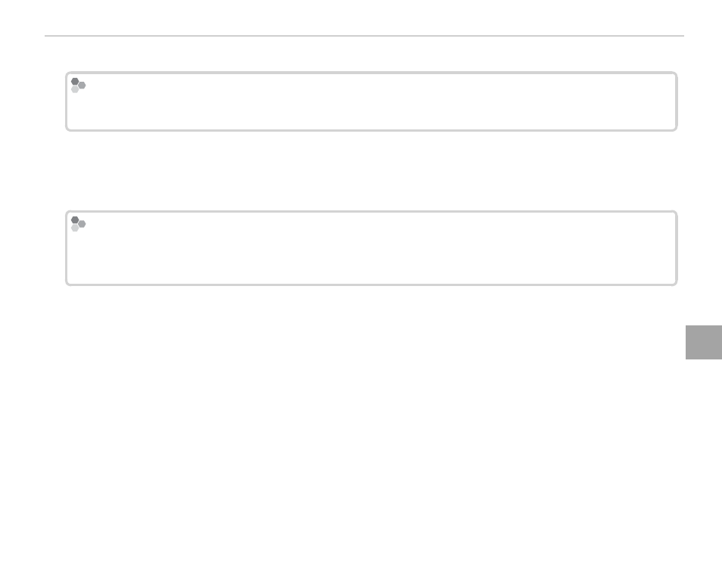The width and height of the screenshot is (722, 566).
Task: Click the thin horizontal header rule at the top
Action: click(x=364, y=36)
